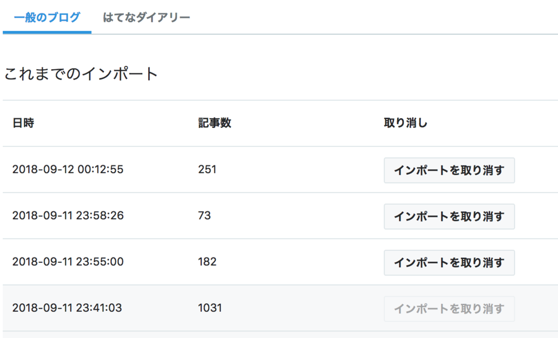Select the 2018-09-11 23:55:00 timestamp
This screenshot has height=338, width=558.
click(68, 262)
